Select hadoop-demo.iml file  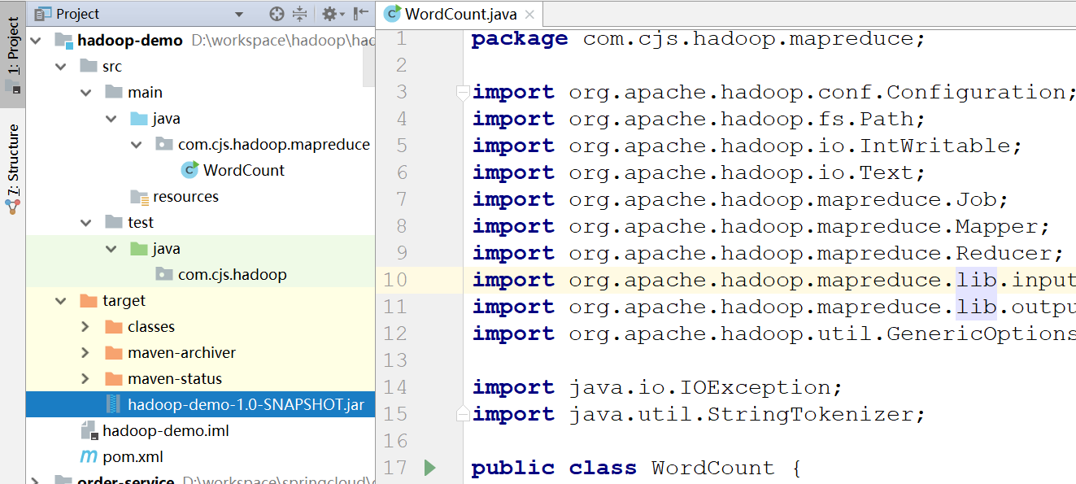[x=165, y=430]
